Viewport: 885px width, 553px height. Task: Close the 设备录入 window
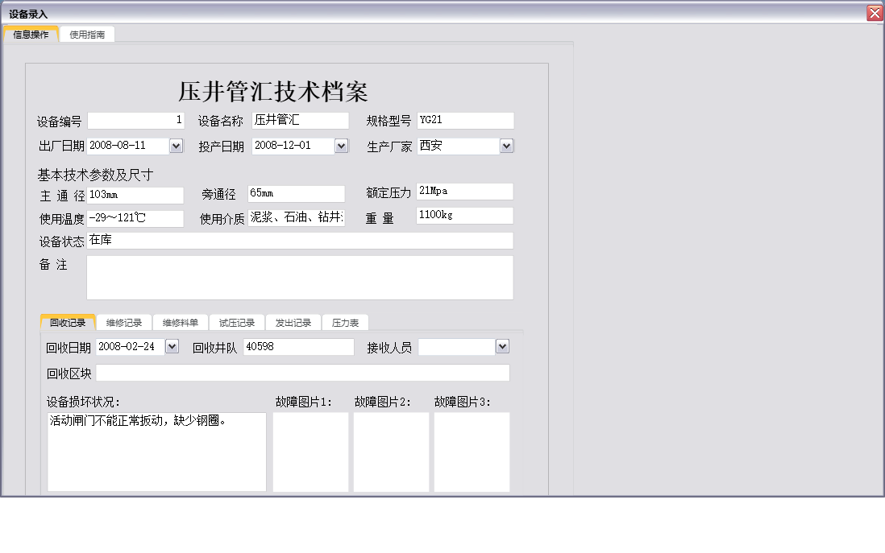pyautogui.click(x=875, y=12)
